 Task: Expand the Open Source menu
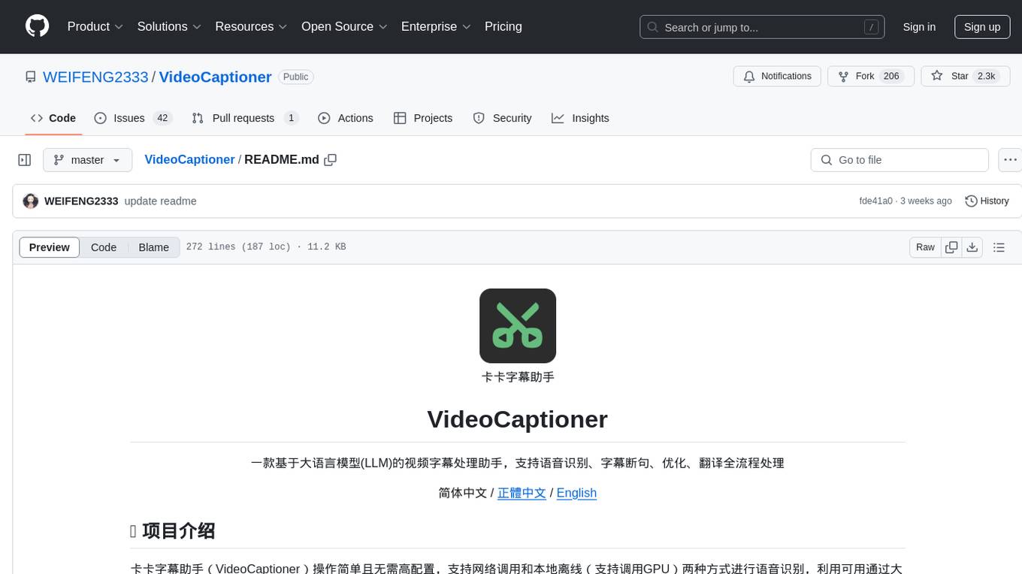344,26
